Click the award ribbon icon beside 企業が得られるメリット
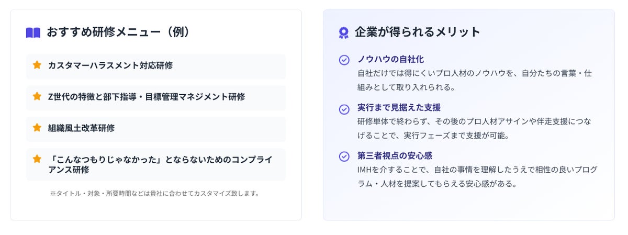The height and width of the screenshot is (235, 628). point(343,33)
